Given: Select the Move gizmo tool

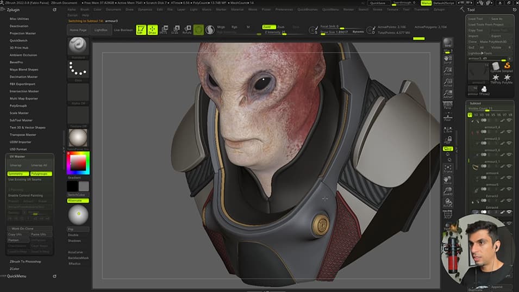Looking at the screenshot, I should pos(164,30).
